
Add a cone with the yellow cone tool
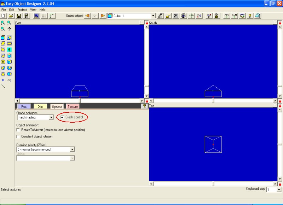3,74
